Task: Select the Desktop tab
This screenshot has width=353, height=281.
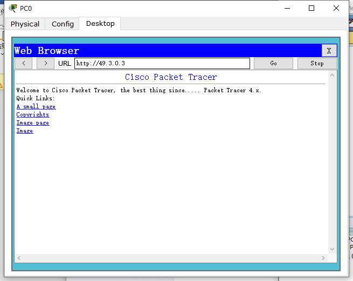Action: [100, 23]
